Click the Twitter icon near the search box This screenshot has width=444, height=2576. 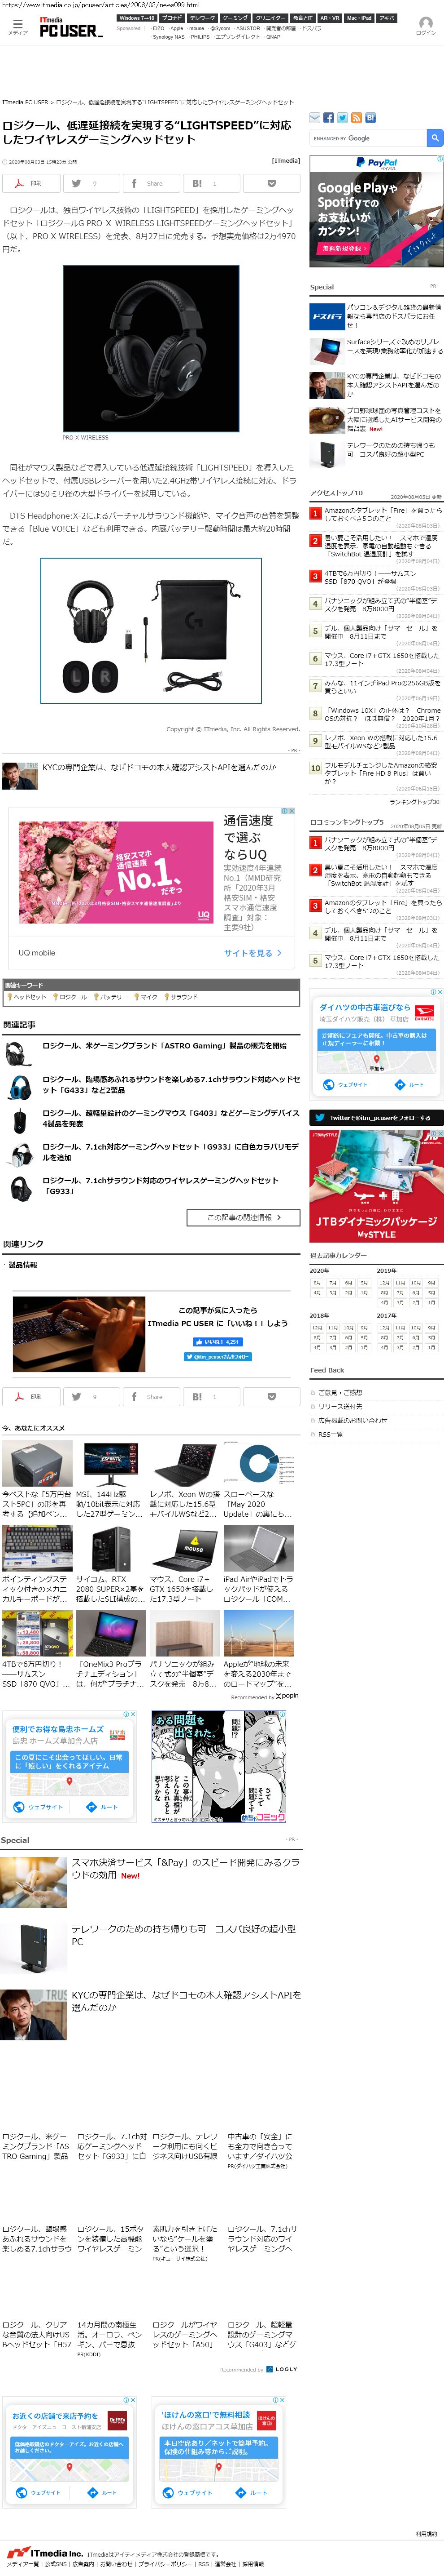tap(342, 118)
